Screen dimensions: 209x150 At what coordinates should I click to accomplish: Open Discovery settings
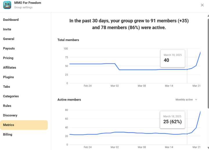click(10, 115)
